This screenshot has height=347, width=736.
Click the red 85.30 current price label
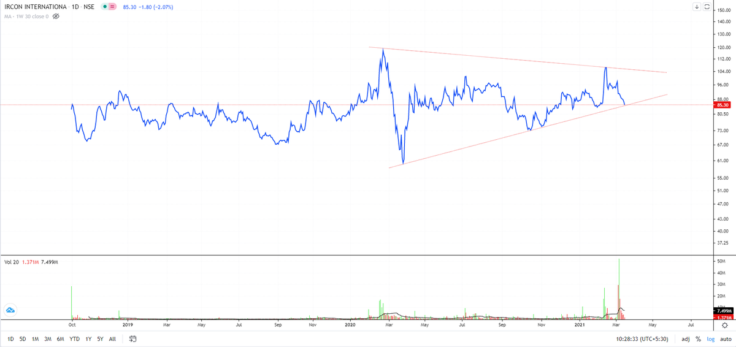click(x=721, y=105)
